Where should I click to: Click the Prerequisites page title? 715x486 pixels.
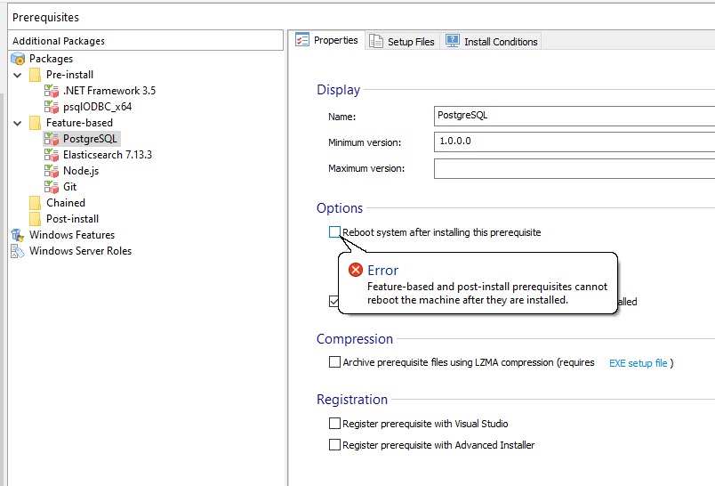pos(45,17)
